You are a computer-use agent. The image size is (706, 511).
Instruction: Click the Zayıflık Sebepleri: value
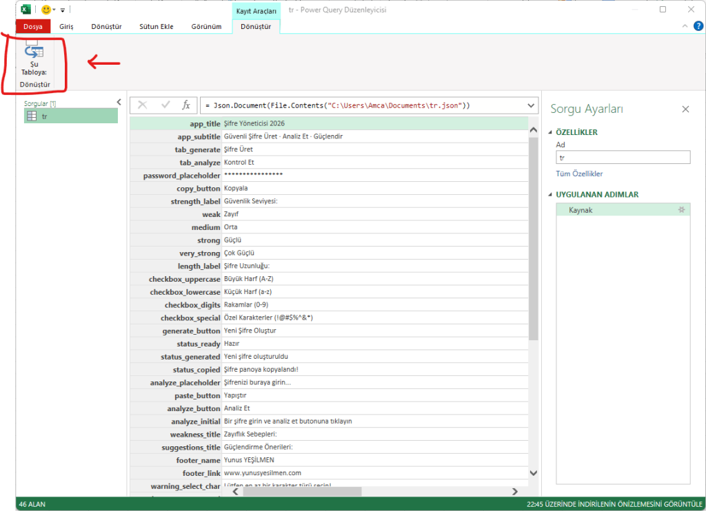[250, 435]
